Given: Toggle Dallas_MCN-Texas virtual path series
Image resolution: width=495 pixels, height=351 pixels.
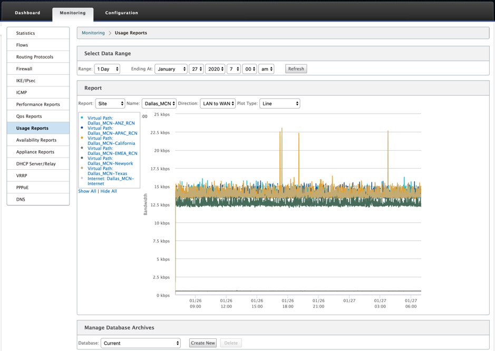Looking at the screenshot, I should point(108,171).
